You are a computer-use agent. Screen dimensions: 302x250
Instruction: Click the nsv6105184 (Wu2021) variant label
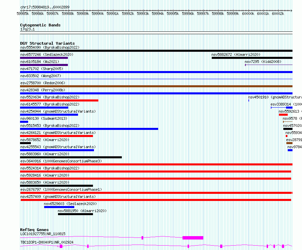click(x=40, y=62)
